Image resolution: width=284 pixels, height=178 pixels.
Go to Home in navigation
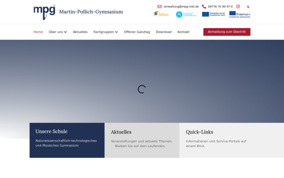point(38,32)
